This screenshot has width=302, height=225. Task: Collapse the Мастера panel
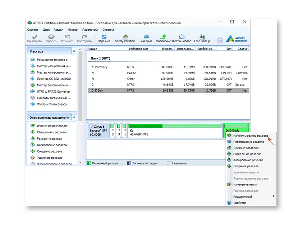point(74,52)
